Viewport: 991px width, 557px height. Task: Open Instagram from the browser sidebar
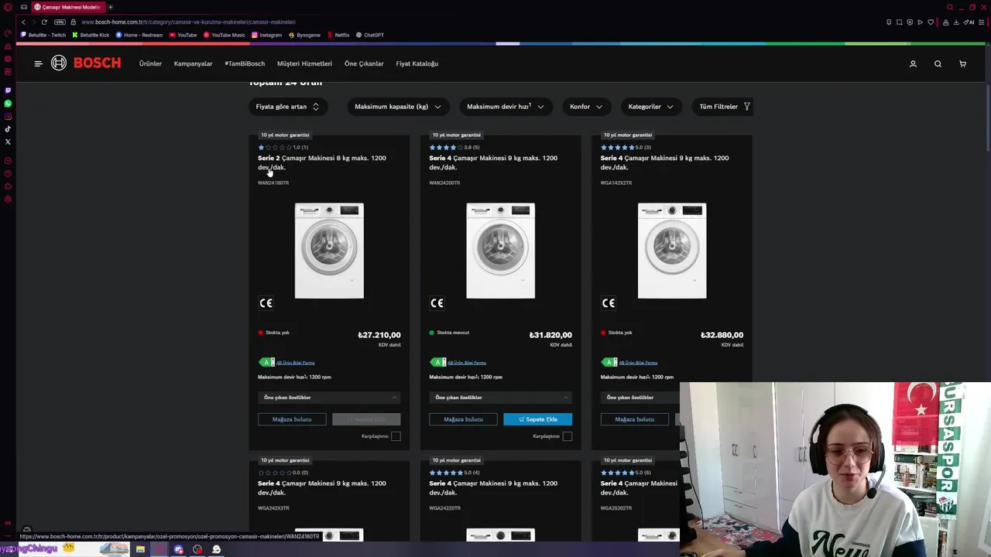point(8,116)
